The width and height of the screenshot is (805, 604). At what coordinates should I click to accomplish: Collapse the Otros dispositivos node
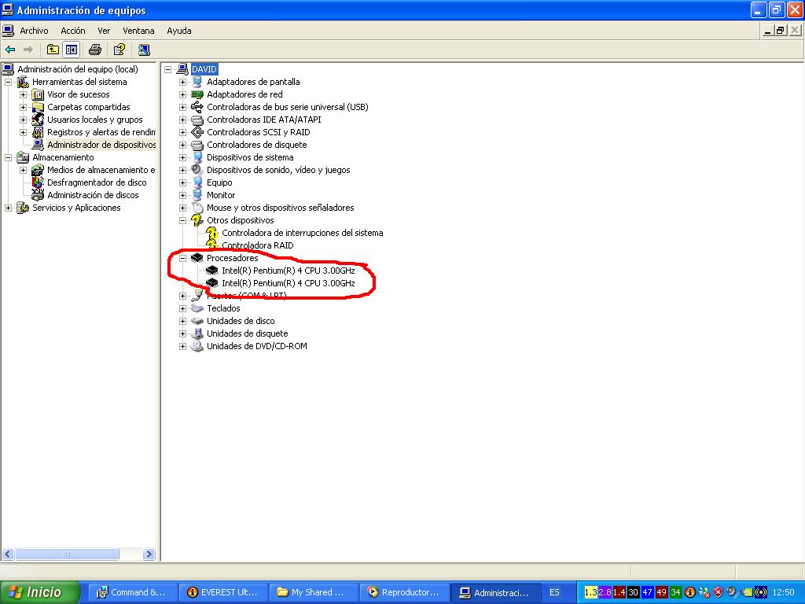pyautogui.click(x=182, y=220)
